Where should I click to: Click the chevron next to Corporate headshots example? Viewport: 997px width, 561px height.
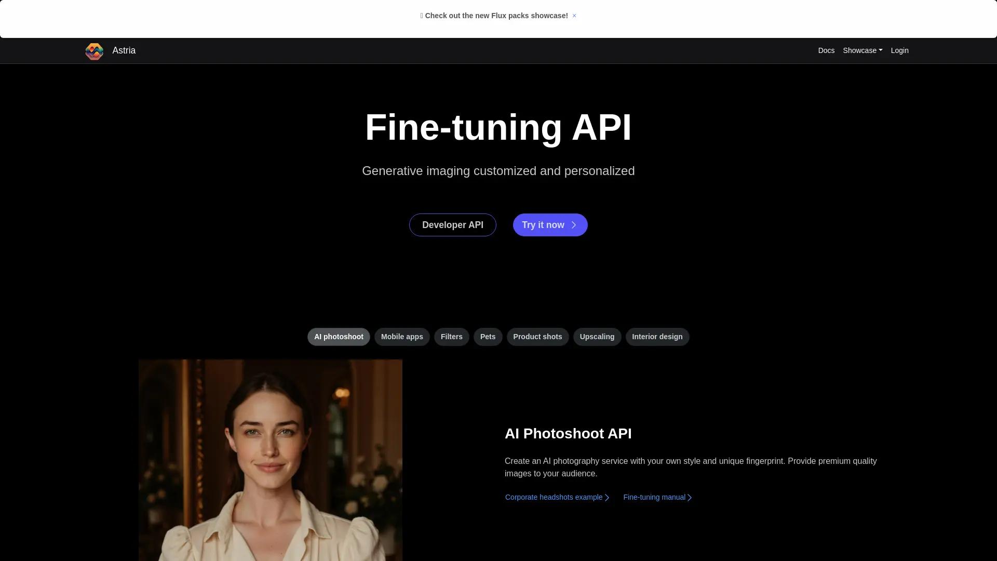tap(607, 497)
